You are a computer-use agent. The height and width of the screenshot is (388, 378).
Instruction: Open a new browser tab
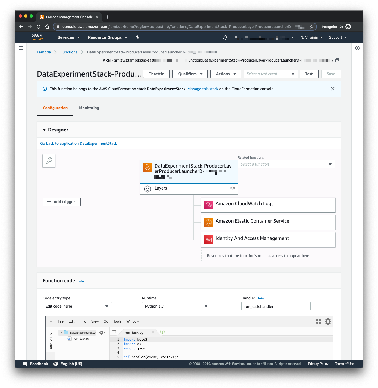pos(108,17)
